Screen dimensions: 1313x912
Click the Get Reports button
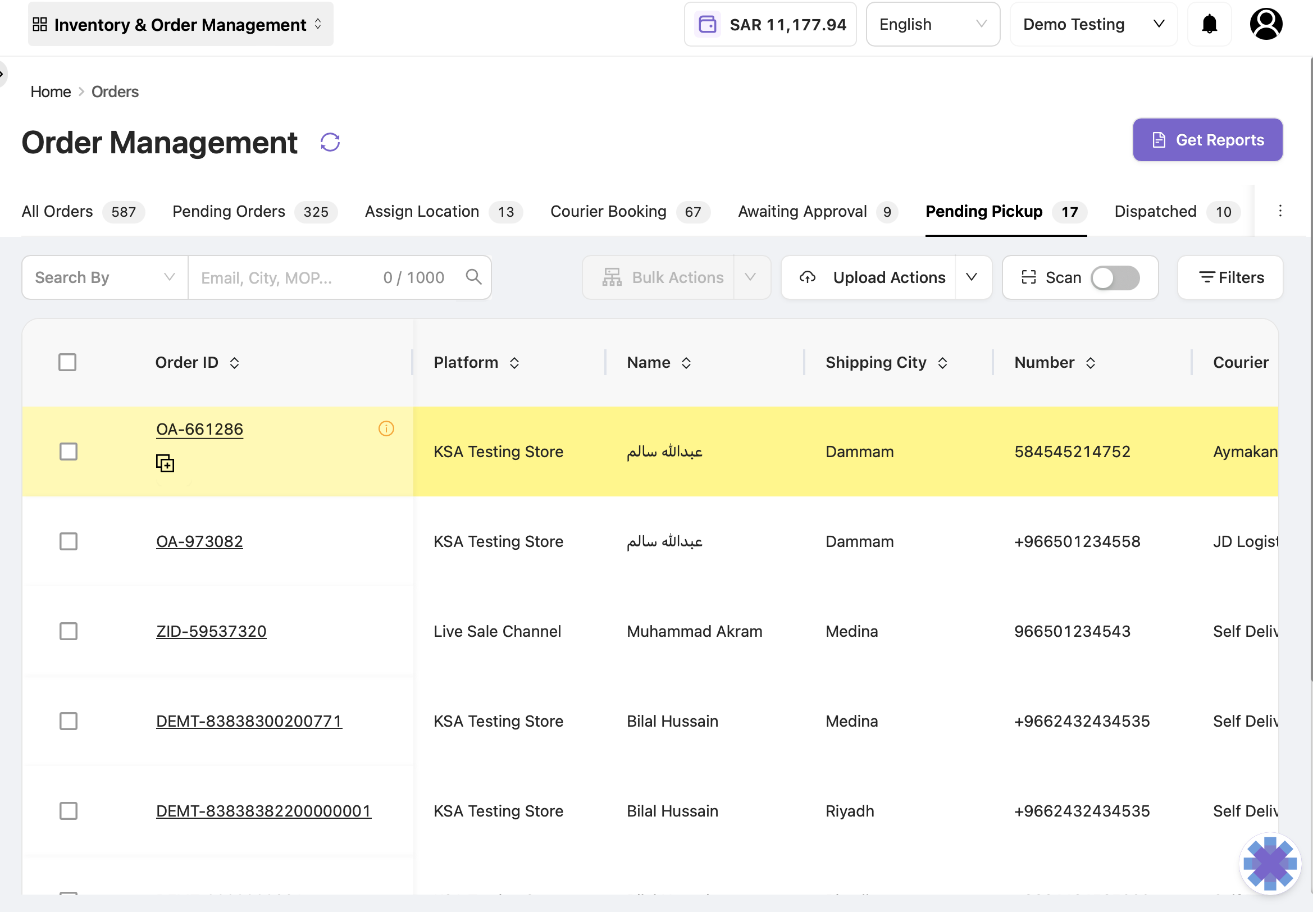click(1207, 140)
